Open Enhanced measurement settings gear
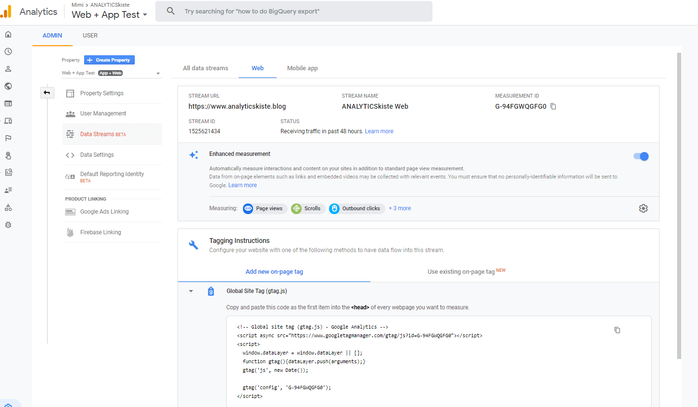The image size is (698, 407). click(x=643, y=208)
